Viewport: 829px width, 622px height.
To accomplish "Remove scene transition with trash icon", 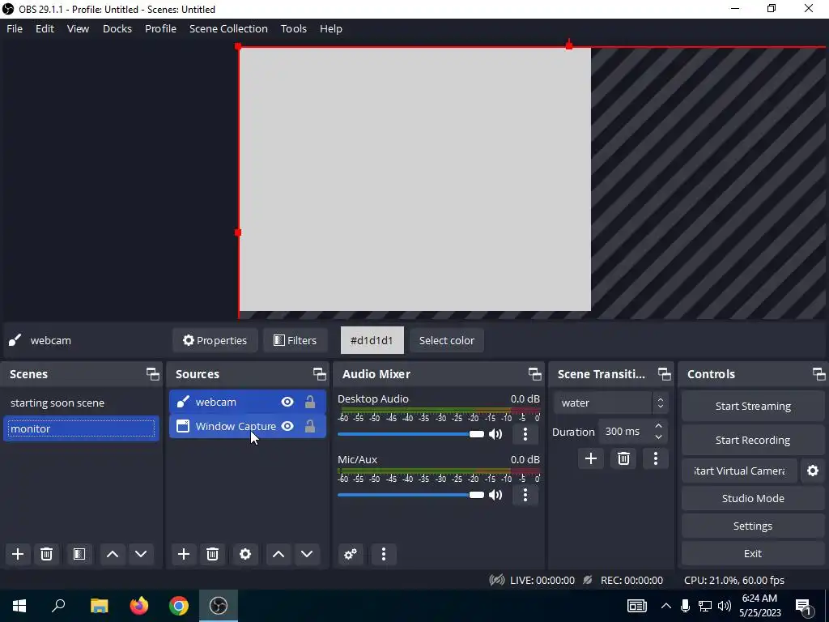I will [623, 458].
